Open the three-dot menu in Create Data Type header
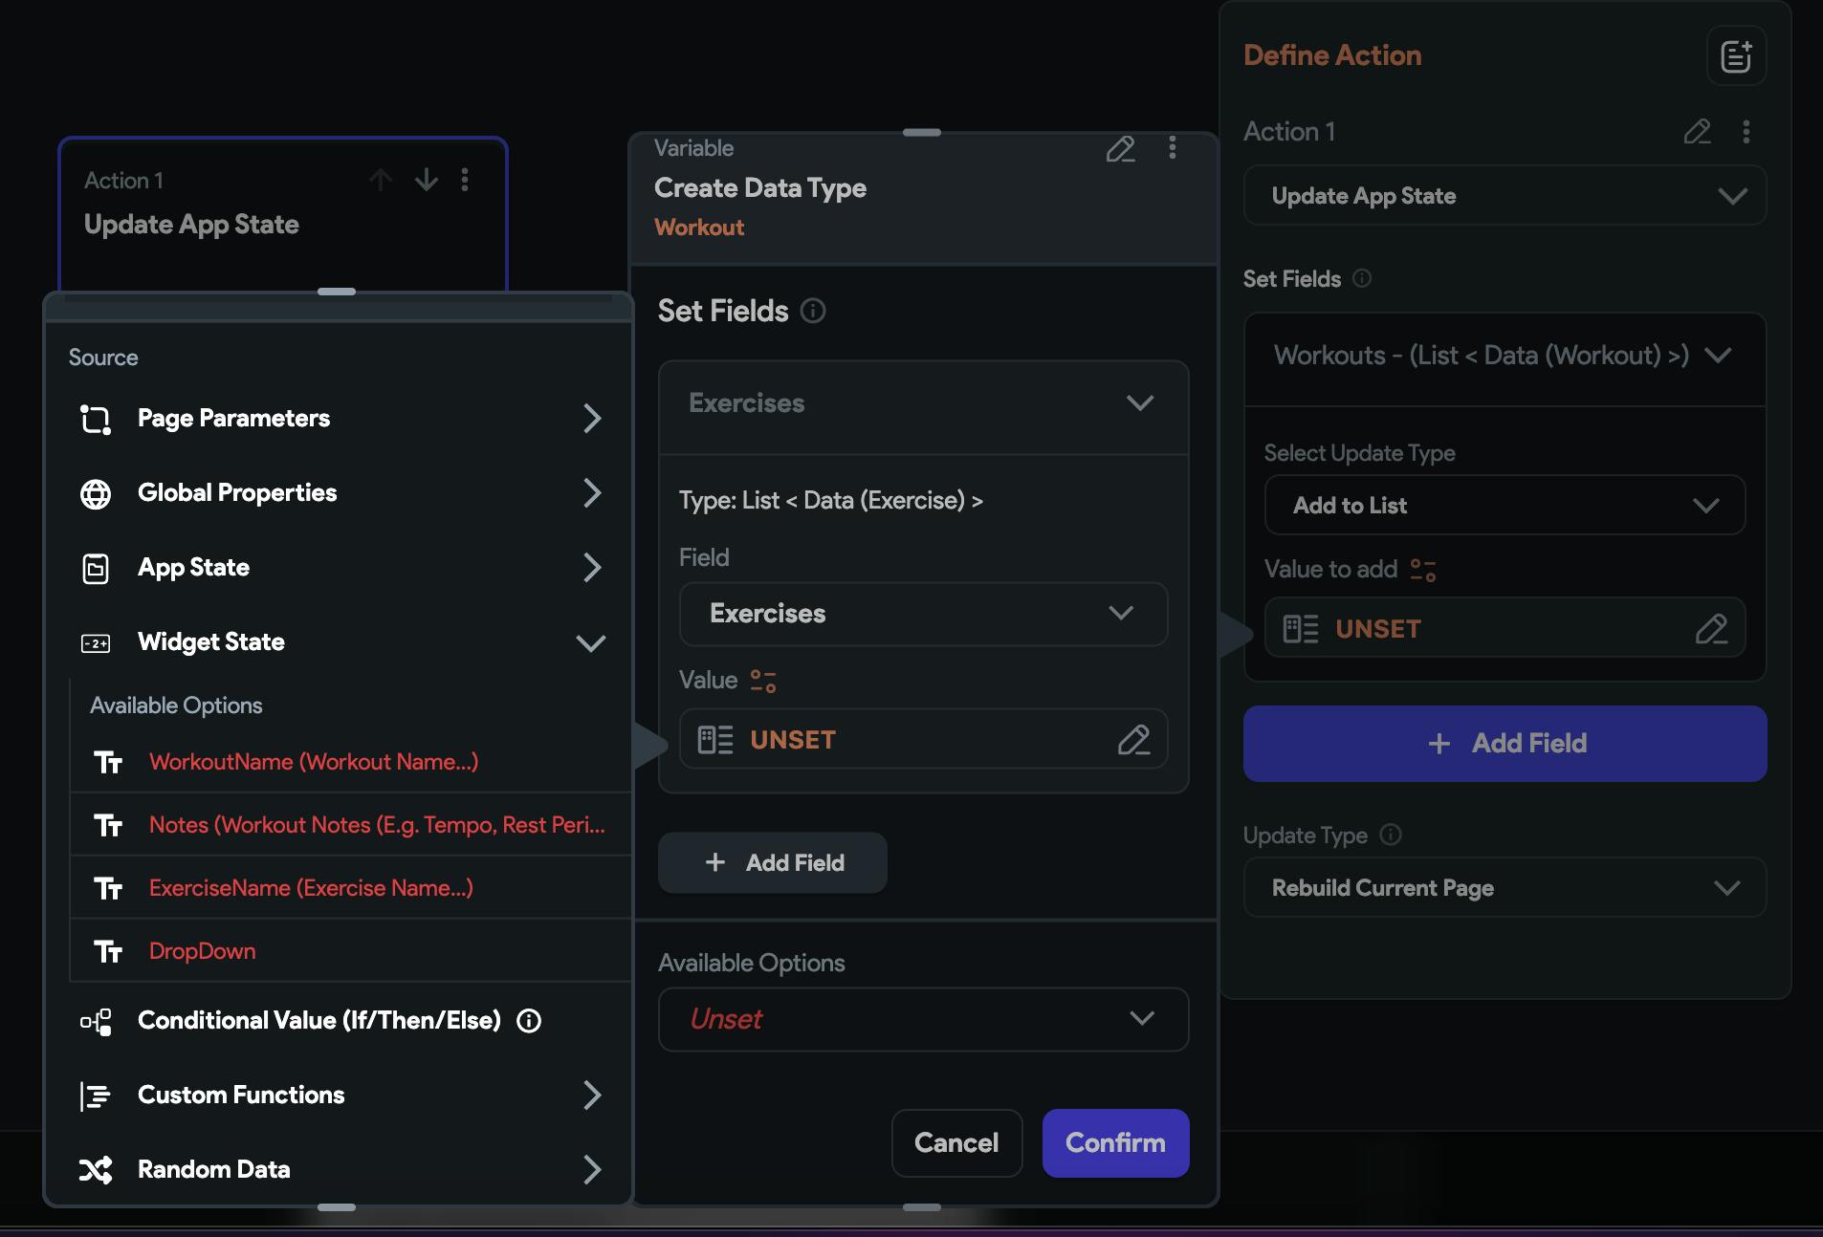 1172,148
